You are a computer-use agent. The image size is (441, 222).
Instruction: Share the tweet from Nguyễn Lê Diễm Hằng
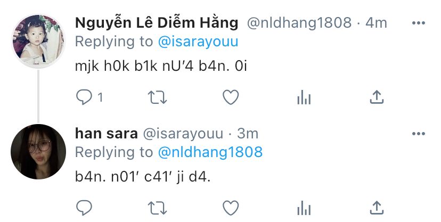(x=377, y=97)
